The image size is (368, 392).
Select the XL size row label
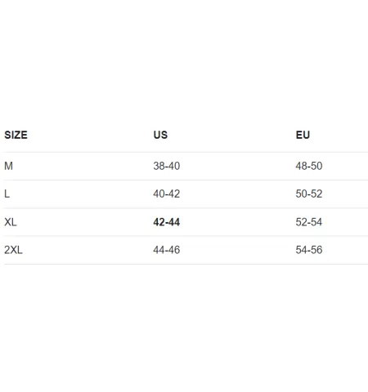pyautogui.click(x=11, y=222)
